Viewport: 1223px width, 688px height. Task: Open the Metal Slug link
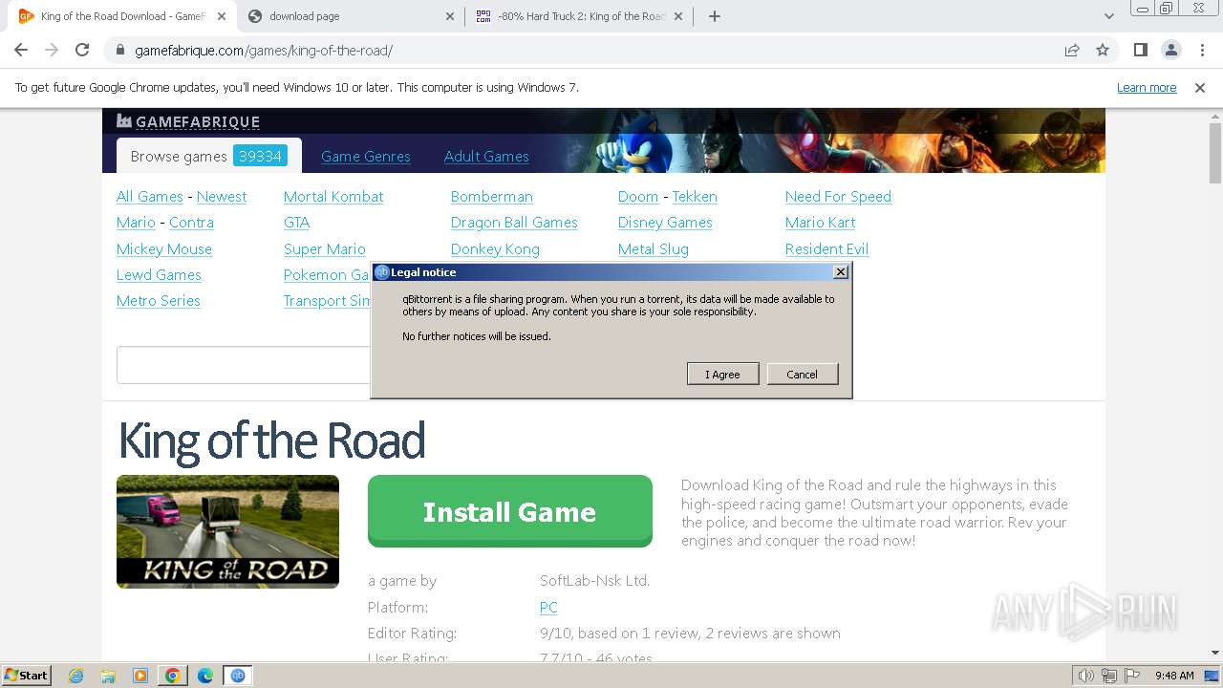click(x=654, y=249)
